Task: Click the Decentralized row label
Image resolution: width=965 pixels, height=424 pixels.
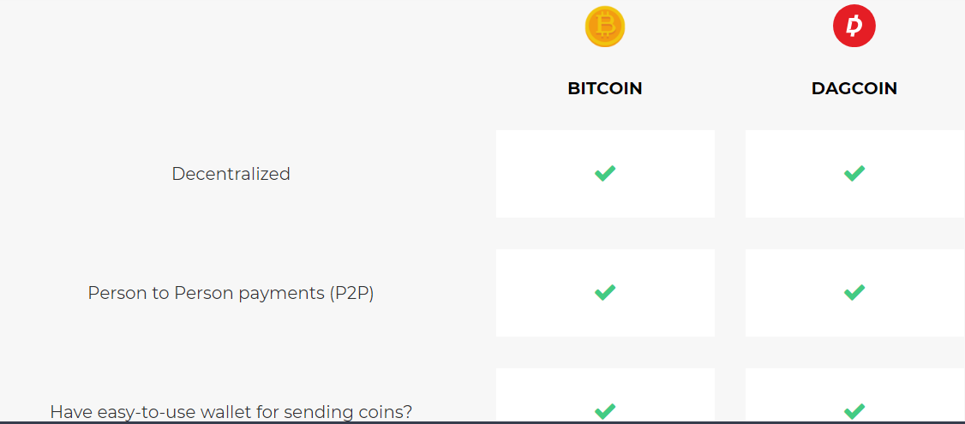Action: (x=231, y=174)
